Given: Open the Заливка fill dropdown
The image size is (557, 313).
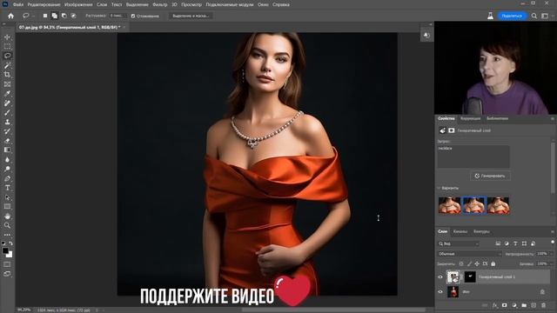Looking at the screenshot, I should 551,263.
